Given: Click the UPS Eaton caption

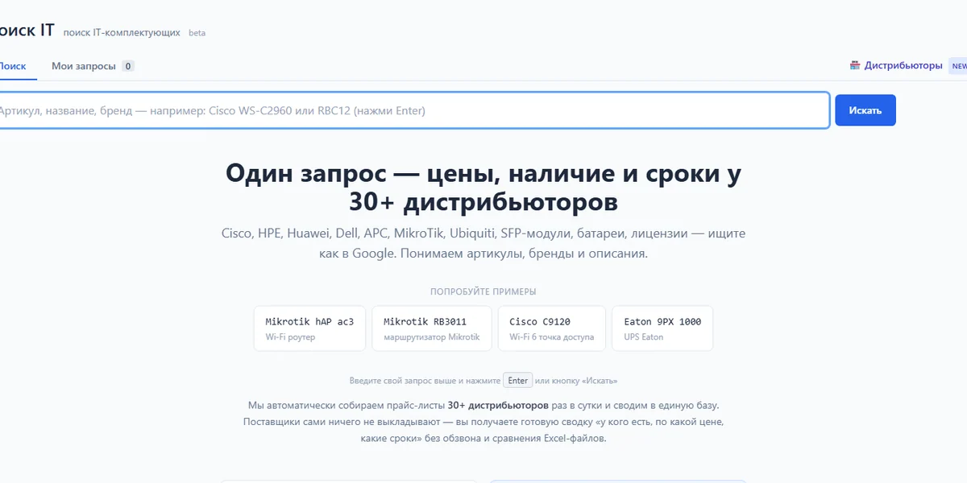Looking at the screenshot, I should coord(644,337).
